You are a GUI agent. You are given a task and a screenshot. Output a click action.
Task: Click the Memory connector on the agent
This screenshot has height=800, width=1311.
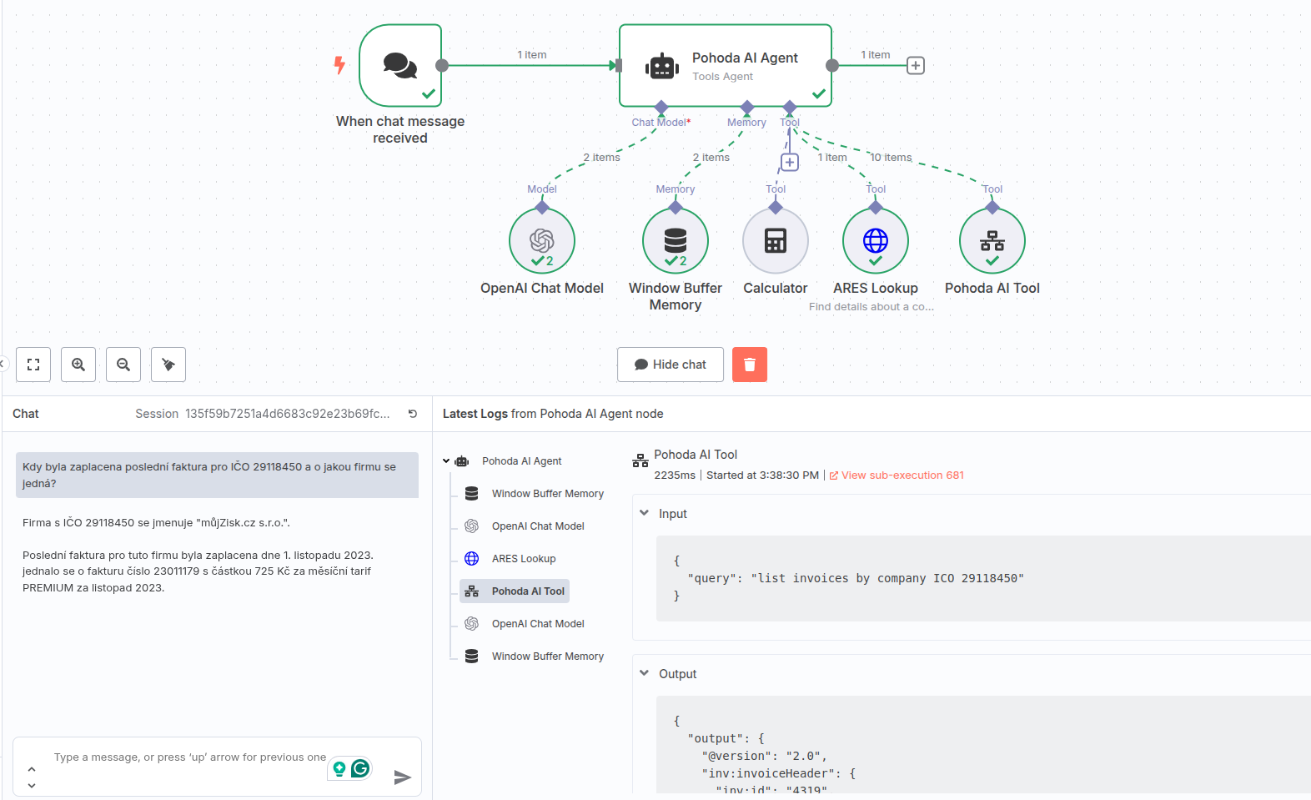[747, 107]
